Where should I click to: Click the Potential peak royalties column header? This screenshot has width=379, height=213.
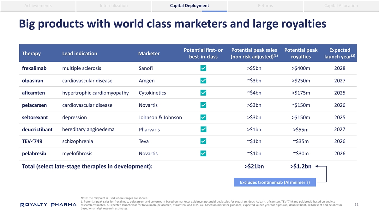coord(301,53)
